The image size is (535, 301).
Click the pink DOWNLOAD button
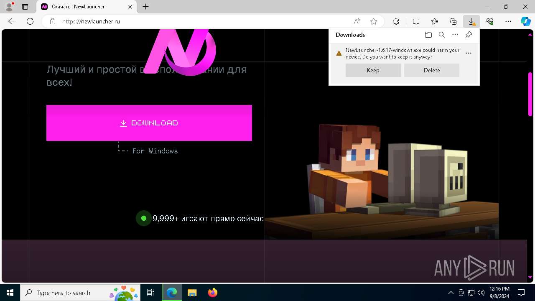(149, 123)
